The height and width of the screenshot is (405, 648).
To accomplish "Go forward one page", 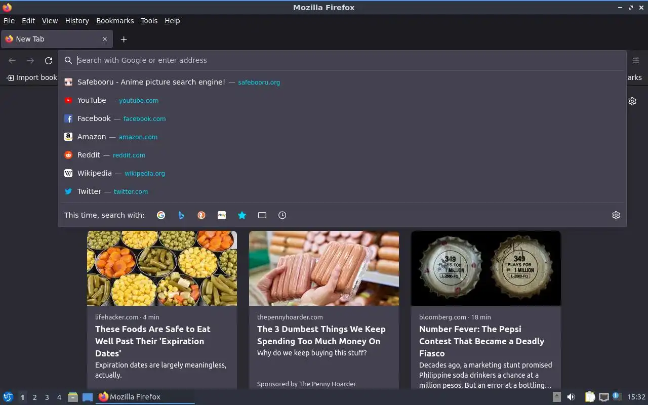I will tap(30, 60).
